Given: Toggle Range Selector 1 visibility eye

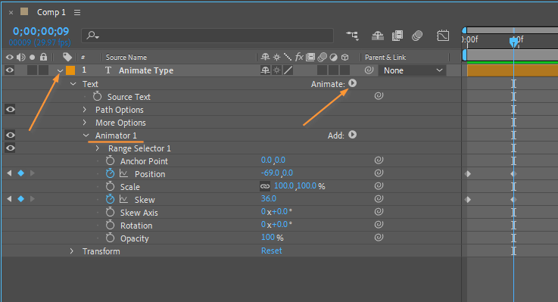Looking at the screenshot, I should pyautogui.click(x=10, y=148).
